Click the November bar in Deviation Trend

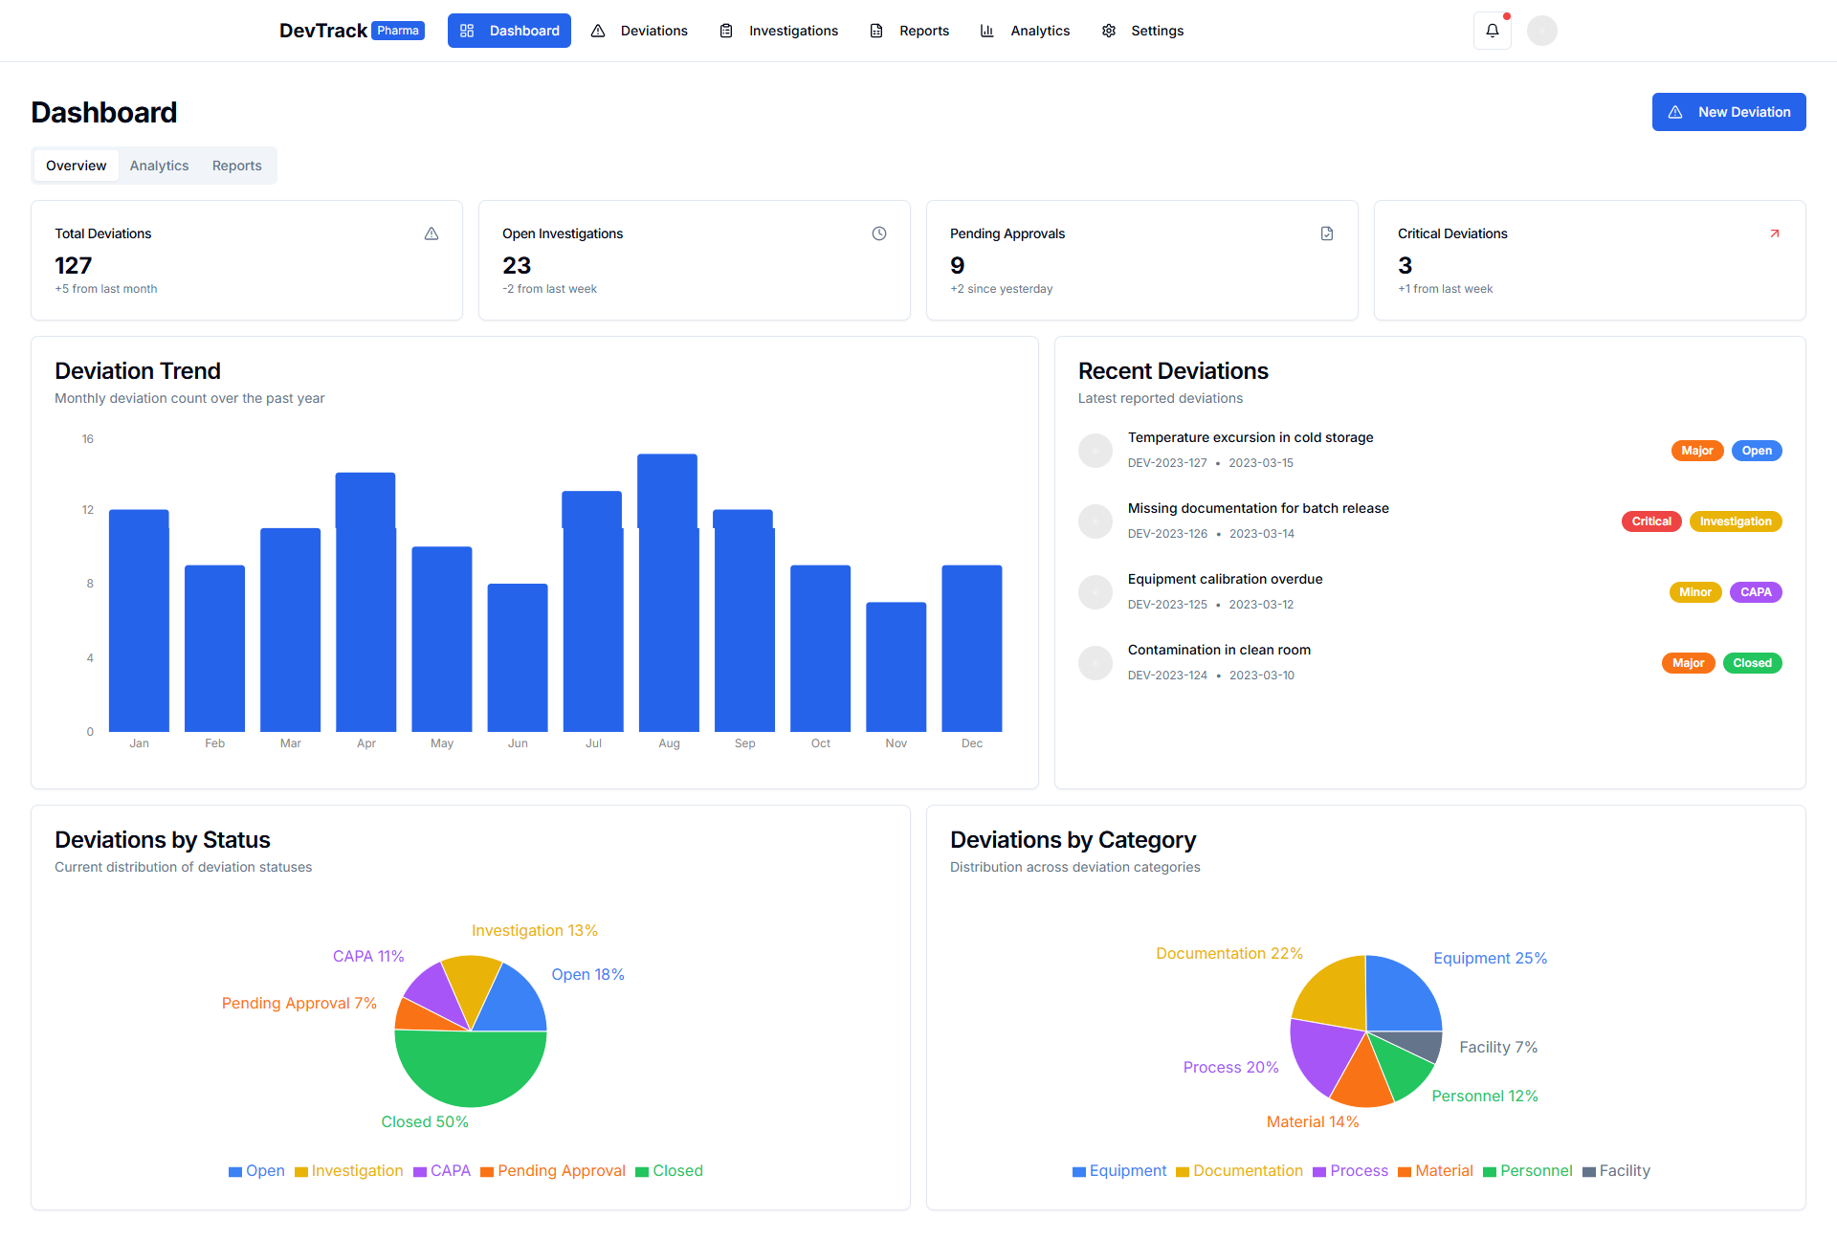tap(896, 667)
